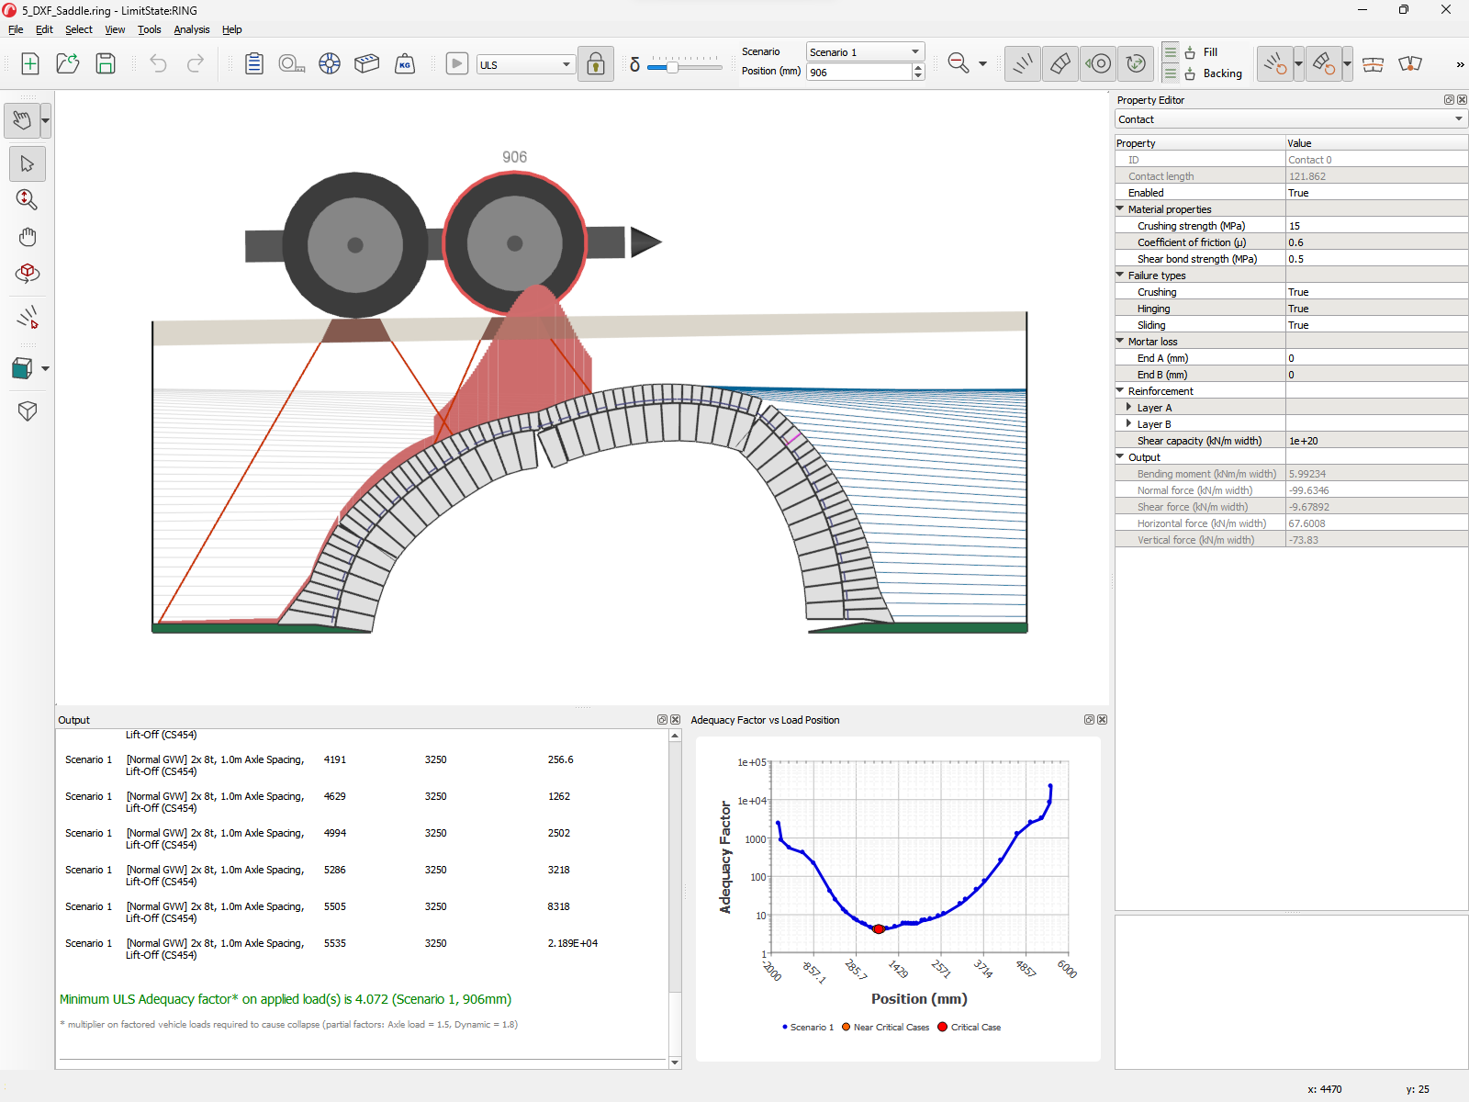Float the Output panel
The height and width of the screenshot is (1102, 1469).
(662, 720)
